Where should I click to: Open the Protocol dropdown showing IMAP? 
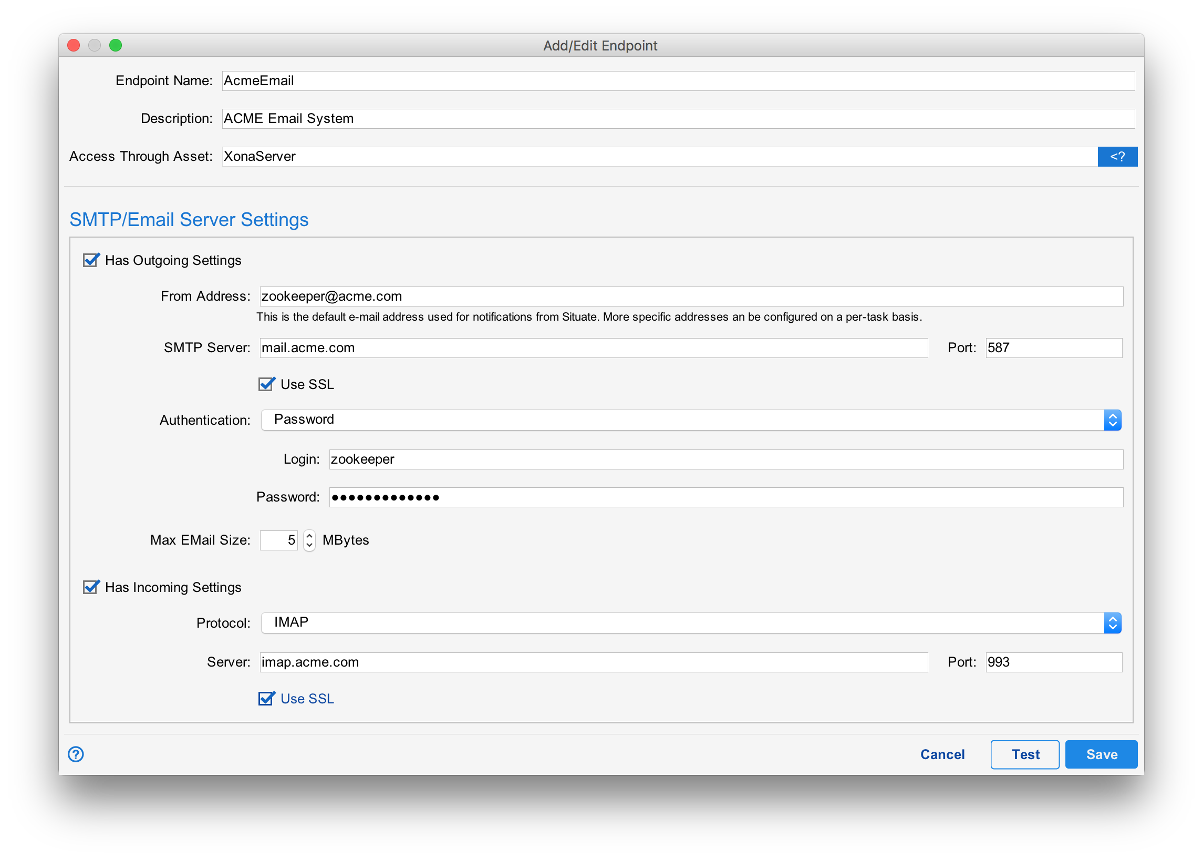(x=687, y=622)
